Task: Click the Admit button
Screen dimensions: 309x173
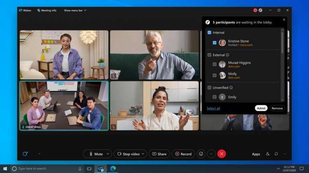Action: click(261, 108)
